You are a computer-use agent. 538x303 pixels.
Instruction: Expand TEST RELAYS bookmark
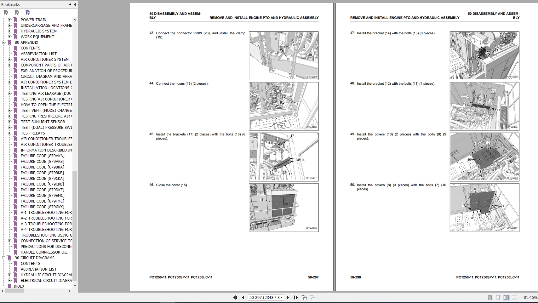pos(9,133)
